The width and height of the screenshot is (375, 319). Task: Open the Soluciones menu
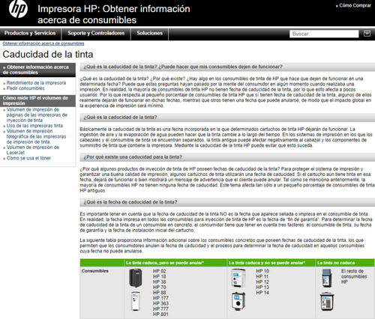point(149,33)
